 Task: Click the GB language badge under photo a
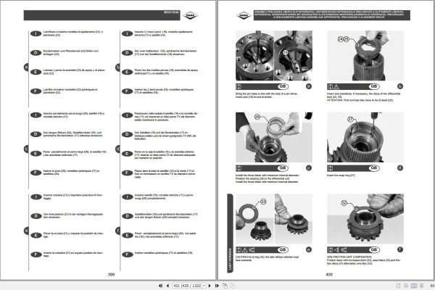click(x=283, y=86)
